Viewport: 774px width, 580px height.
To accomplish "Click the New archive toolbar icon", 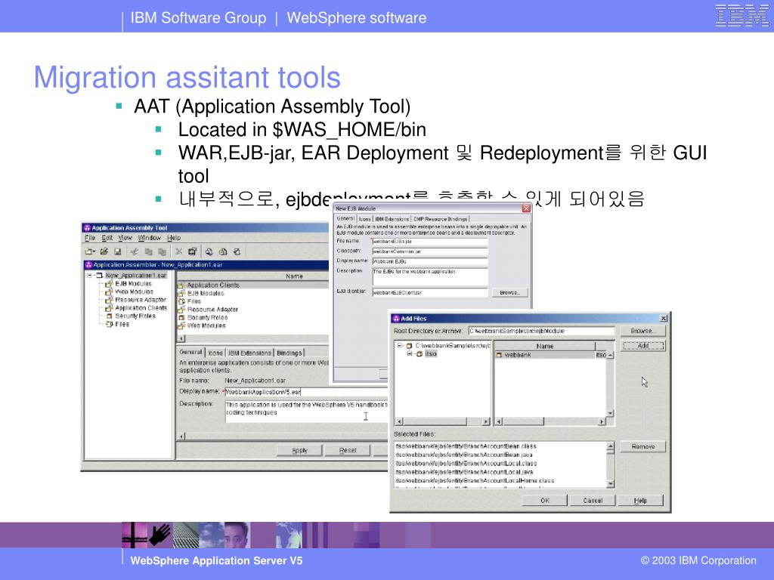I will 88,251.
